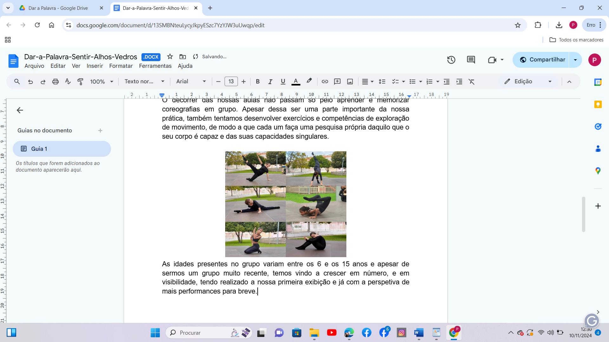Toggle underline formatting
609x342 pixels.
coord(283,82)
